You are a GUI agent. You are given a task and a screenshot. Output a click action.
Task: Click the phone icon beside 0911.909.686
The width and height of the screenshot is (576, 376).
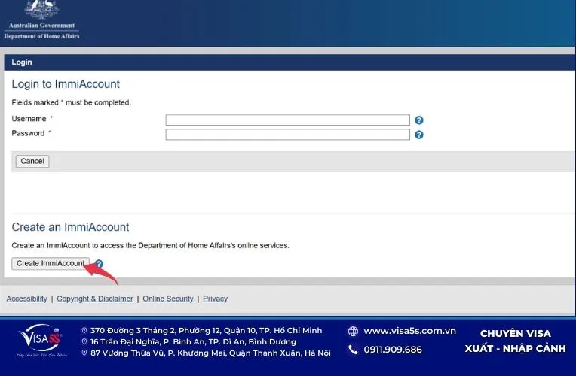pyautogui.click(x=353, y=350)
